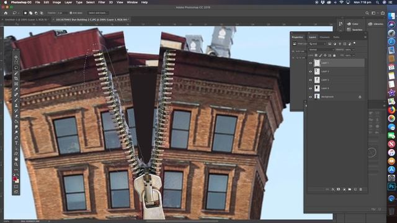
Task: Select the Brush tool
Action: coord(16,100)
